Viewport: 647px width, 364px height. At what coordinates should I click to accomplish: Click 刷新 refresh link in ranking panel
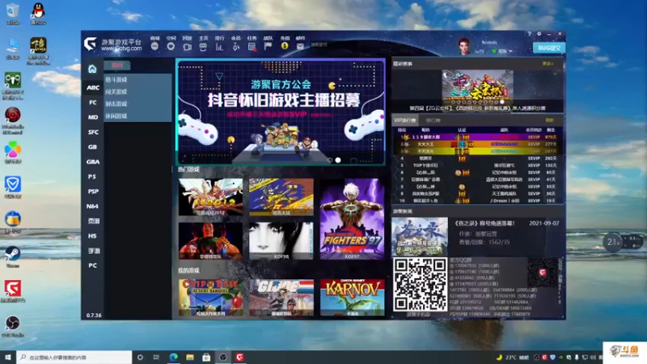[x=549, y=120]
